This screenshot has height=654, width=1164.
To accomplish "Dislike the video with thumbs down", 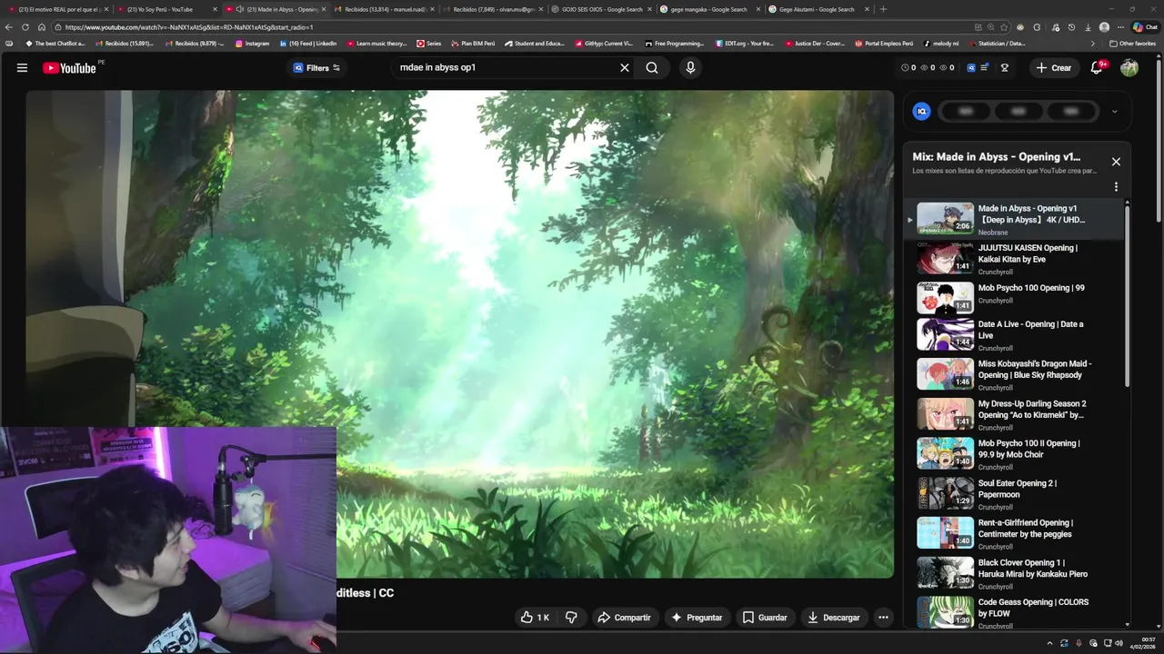I will pos(571,618).
